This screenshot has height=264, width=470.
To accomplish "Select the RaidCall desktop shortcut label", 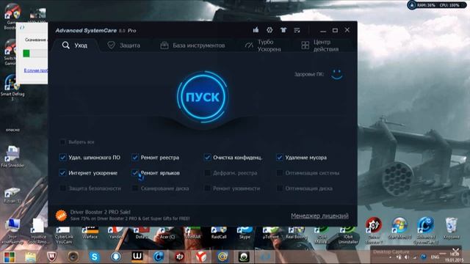I will tap(219, 236).
